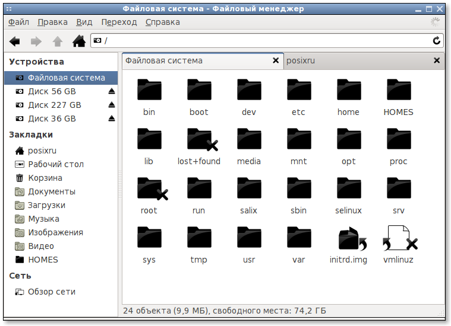Navigate forward using the right arrow

click(36, 41)
